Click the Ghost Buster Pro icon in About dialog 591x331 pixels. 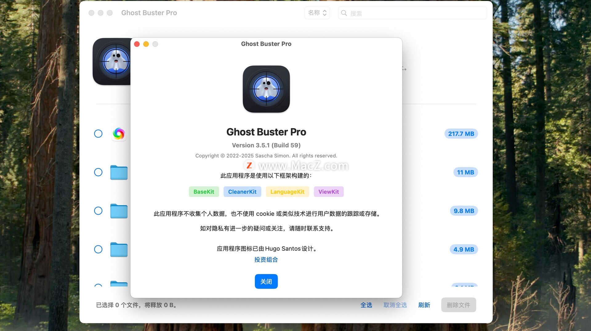coord(266,89)
